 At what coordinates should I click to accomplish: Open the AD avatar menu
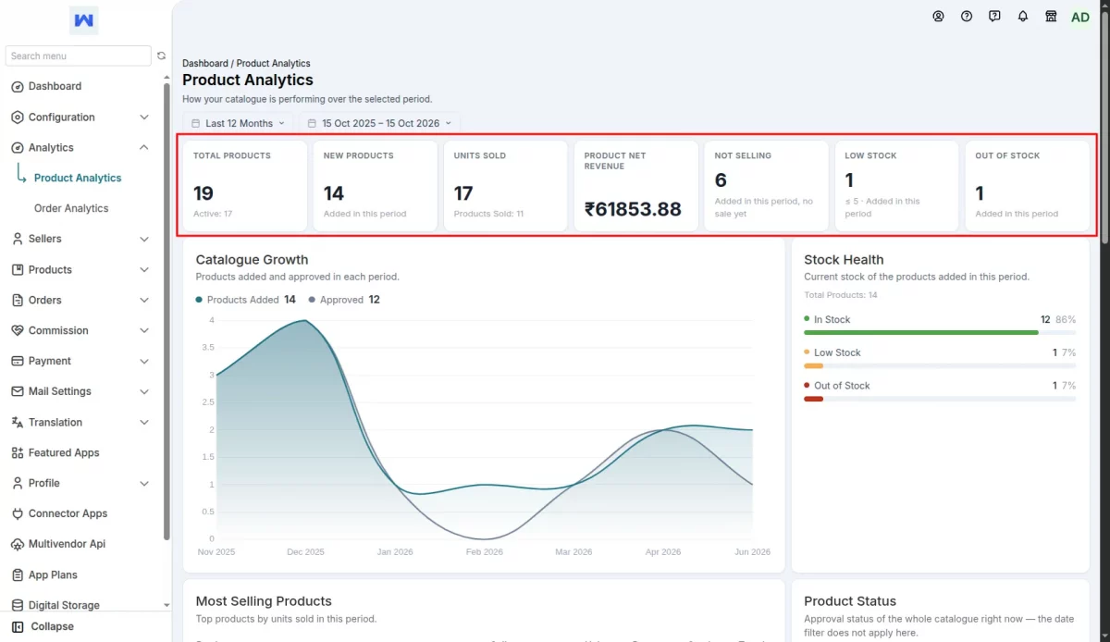click(1080, 18)
